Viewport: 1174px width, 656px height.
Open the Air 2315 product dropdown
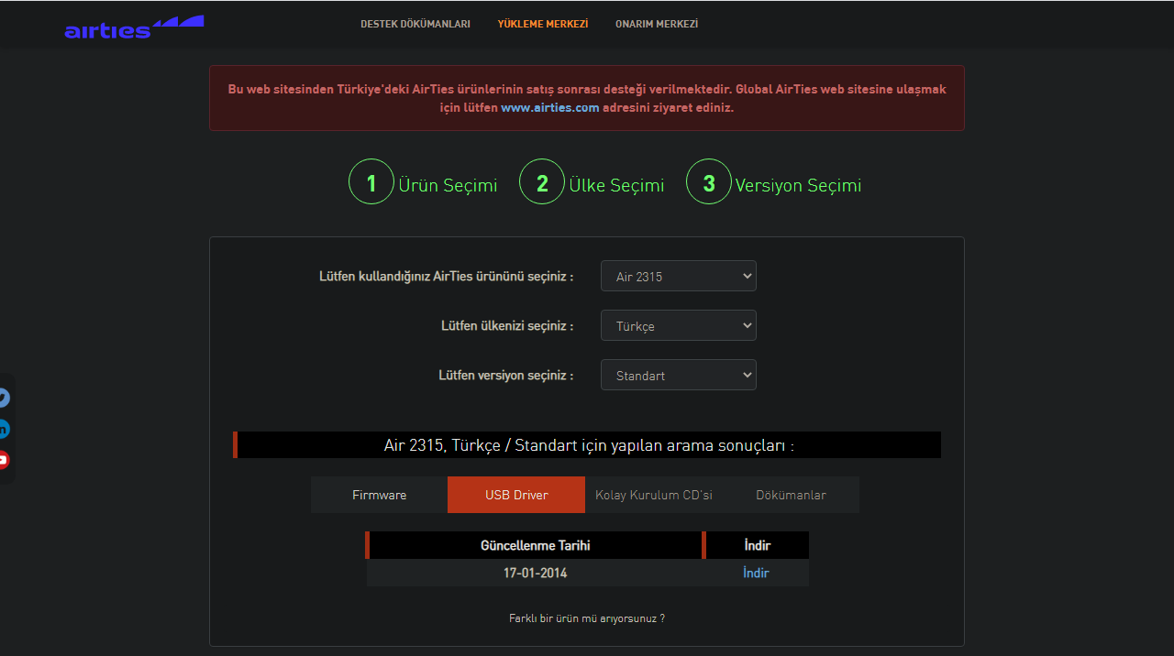pos(679,276)
